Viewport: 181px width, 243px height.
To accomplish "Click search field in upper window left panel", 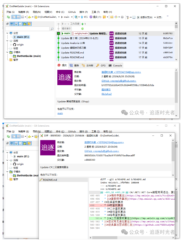I will point(28,29).
